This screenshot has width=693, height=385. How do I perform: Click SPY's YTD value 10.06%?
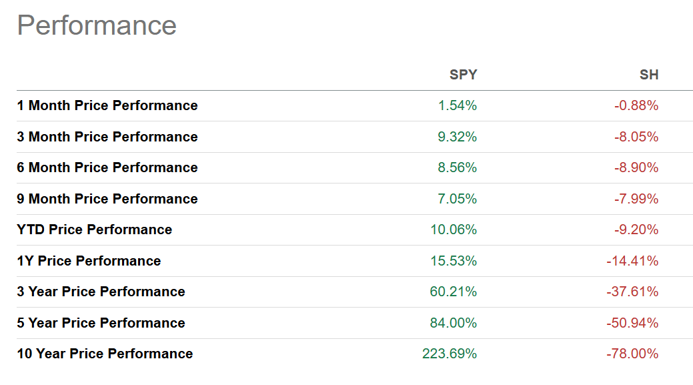(454, 230)
